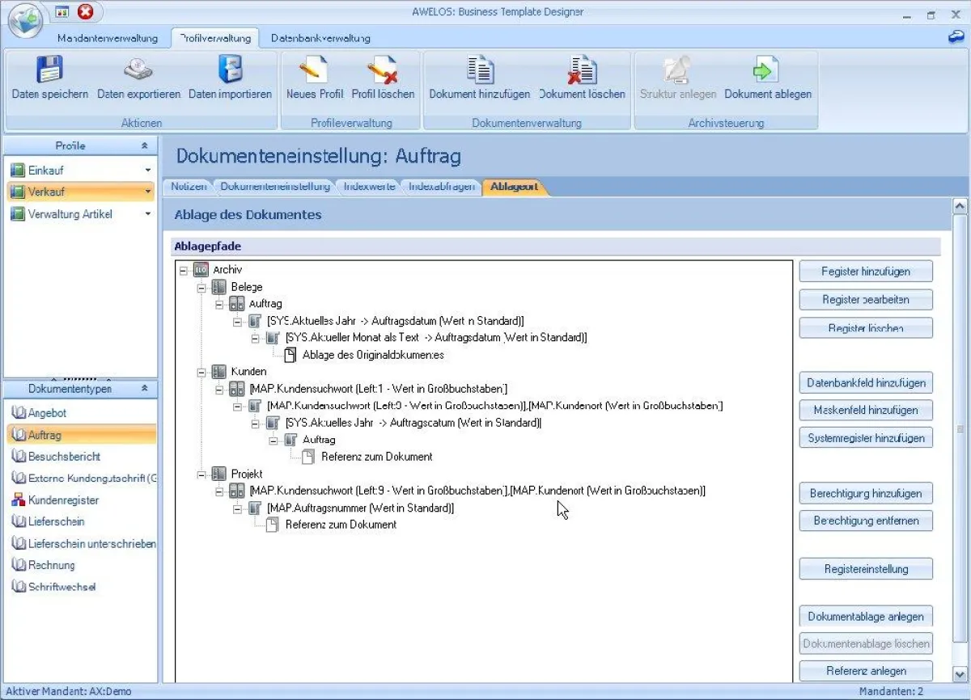Select the Einkauf profile
Viewport: 971px width, 700px height.
coord(45,170)
